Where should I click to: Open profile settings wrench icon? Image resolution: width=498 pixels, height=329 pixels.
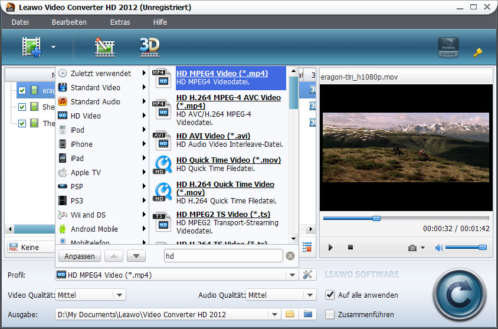click(x=306, y=275)
